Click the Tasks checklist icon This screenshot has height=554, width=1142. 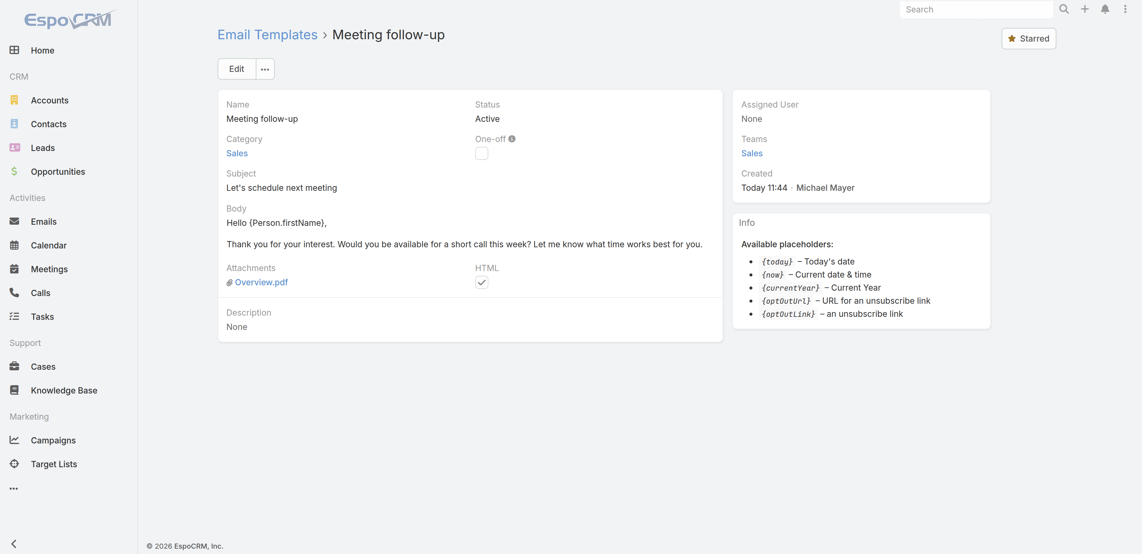[x=14, y=317]
